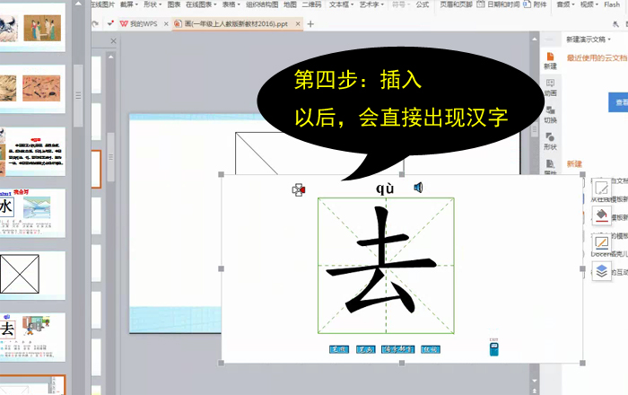Click the layers stack floating icon
The height and width of the screenshot is (395, 628).
[601, 269]
